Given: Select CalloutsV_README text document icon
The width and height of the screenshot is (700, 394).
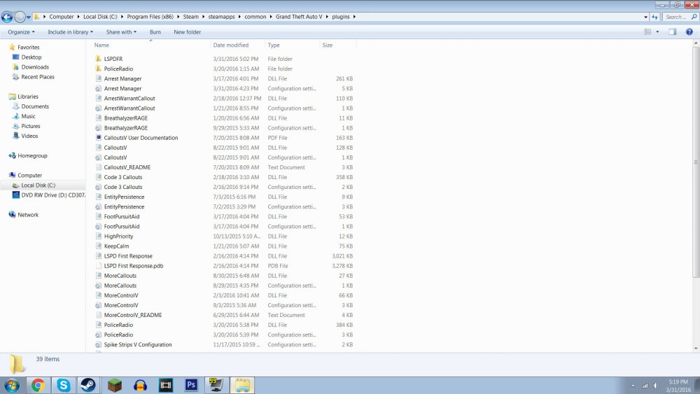Looking at the screenshot, I should 98,167.
